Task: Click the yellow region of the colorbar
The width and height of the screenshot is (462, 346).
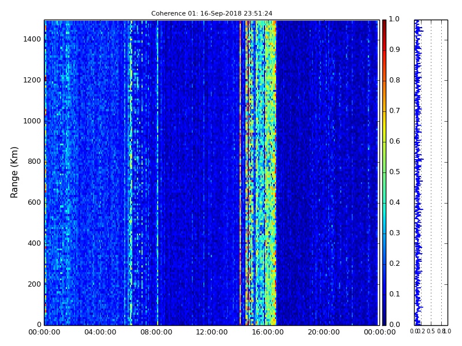Action: pos(384,127)
